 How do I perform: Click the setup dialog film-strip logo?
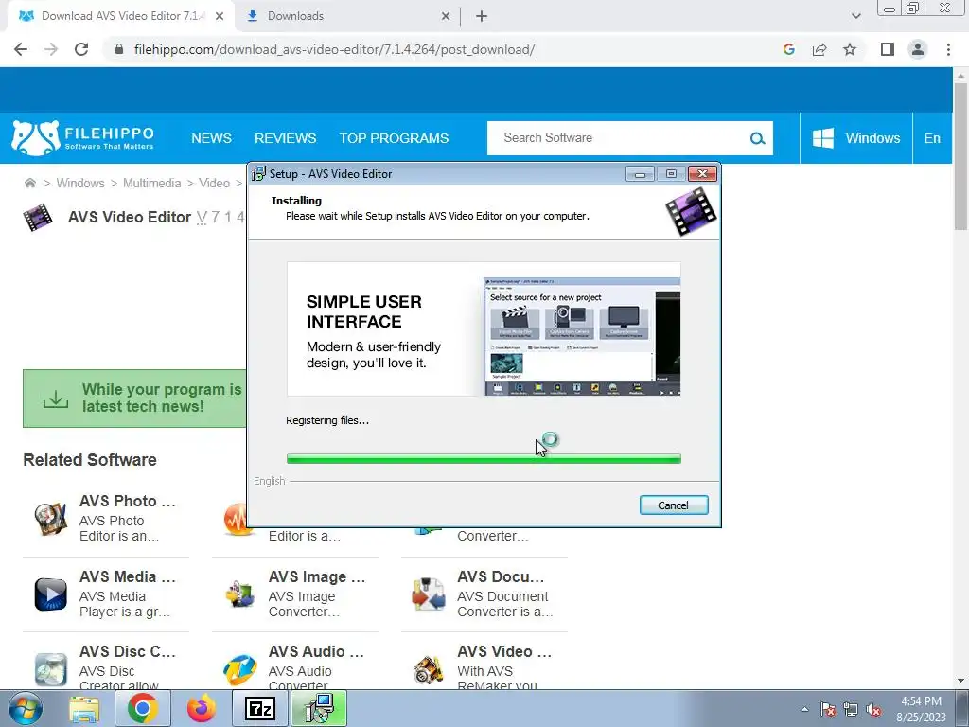[x=691, y=212]
